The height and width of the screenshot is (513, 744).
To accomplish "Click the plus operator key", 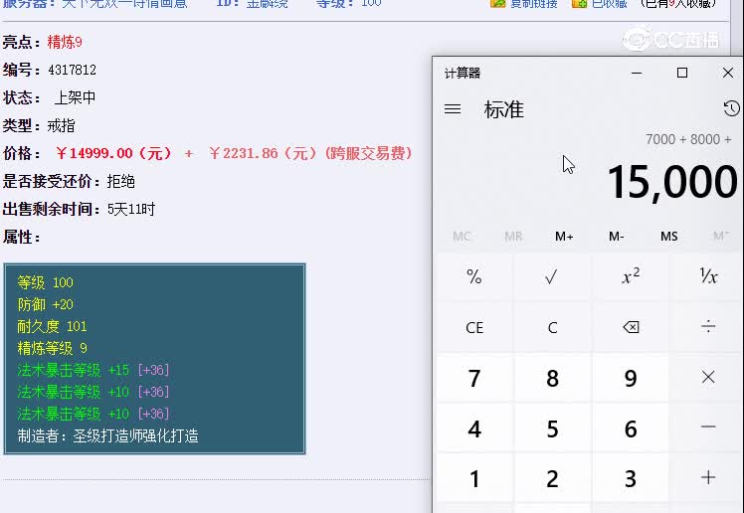I will [708, 477].
